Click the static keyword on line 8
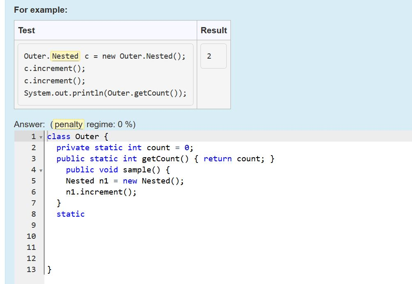Screen dimensions: 412x284 (71, 214)
